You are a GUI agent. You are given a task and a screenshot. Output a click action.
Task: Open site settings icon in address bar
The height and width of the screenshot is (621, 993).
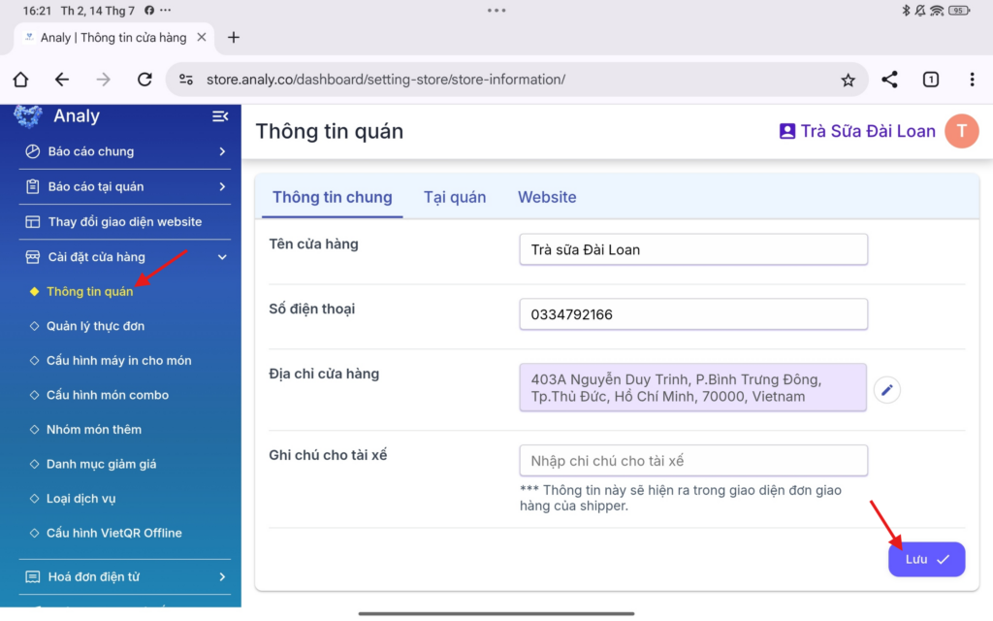(186, 80)
